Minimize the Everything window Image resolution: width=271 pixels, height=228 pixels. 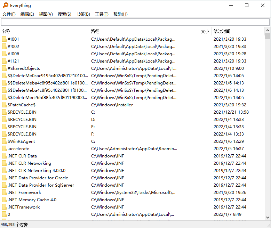point(231,5)
